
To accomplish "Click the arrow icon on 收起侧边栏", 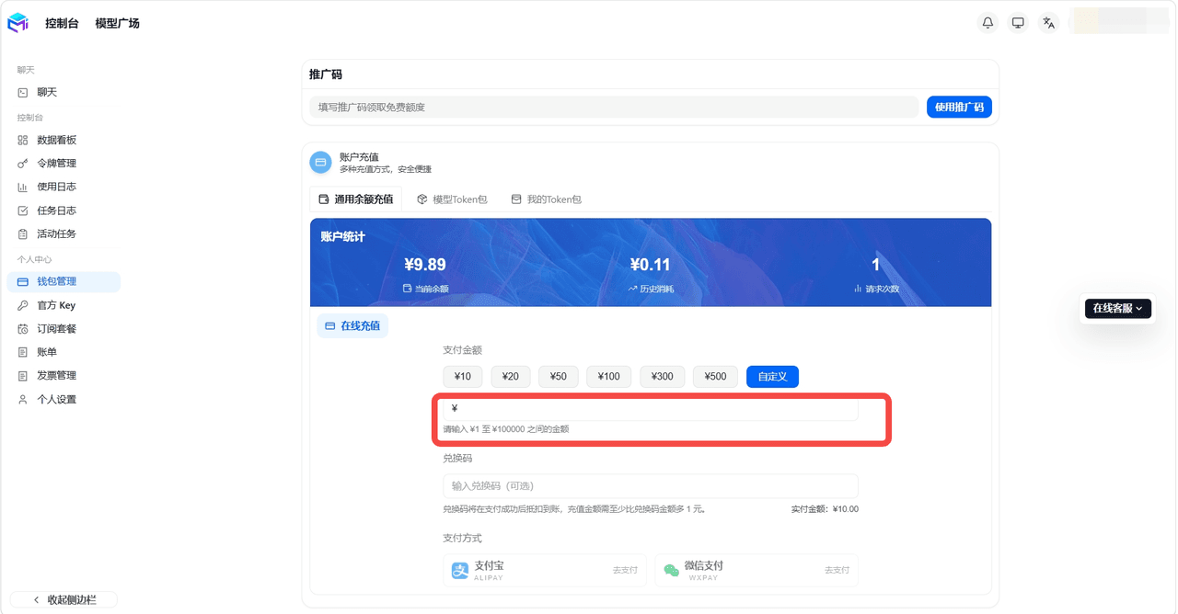I will (38, 600).
